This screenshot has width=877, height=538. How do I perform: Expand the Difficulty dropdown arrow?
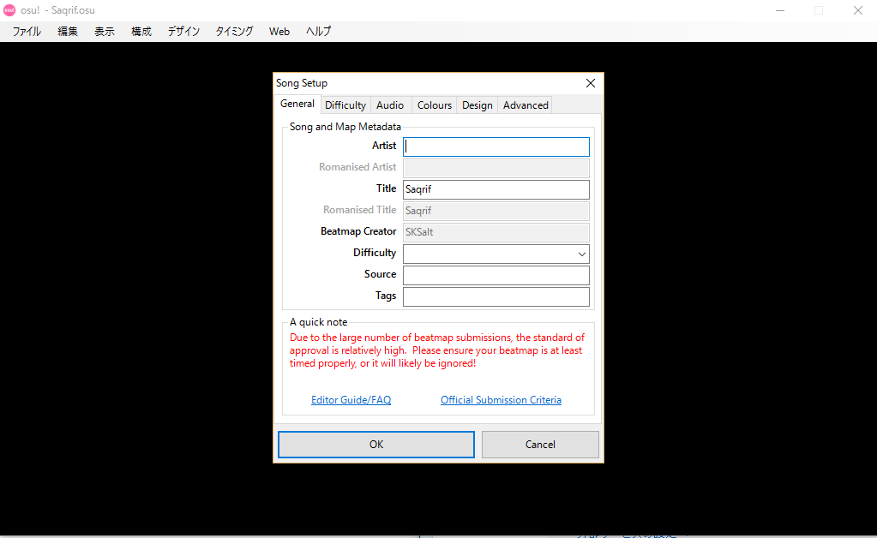pos(582,254)
